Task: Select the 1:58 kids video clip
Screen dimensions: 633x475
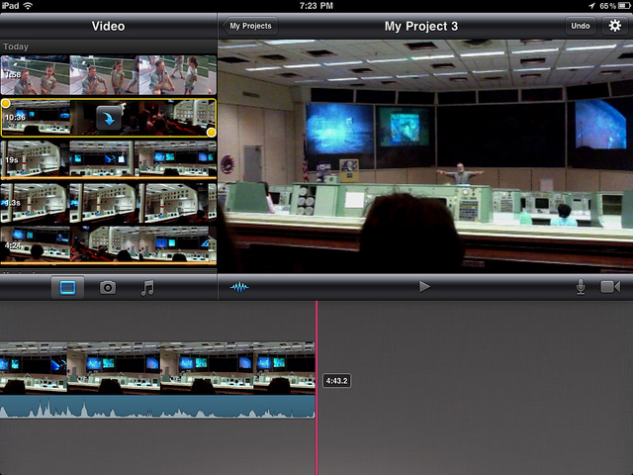Action: click(108, 75)
